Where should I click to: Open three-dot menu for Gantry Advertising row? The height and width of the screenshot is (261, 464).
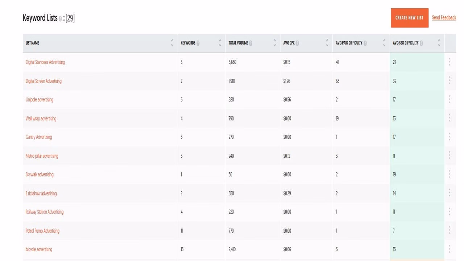(x=449, y=137)
